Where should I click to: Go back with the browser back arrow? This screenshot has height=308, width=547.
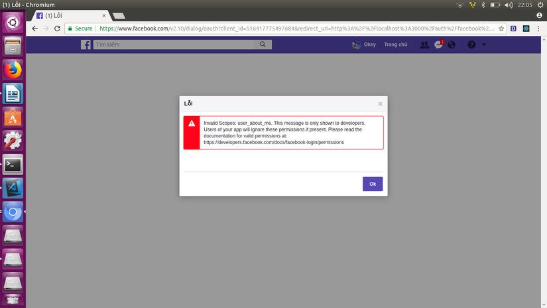34,29
